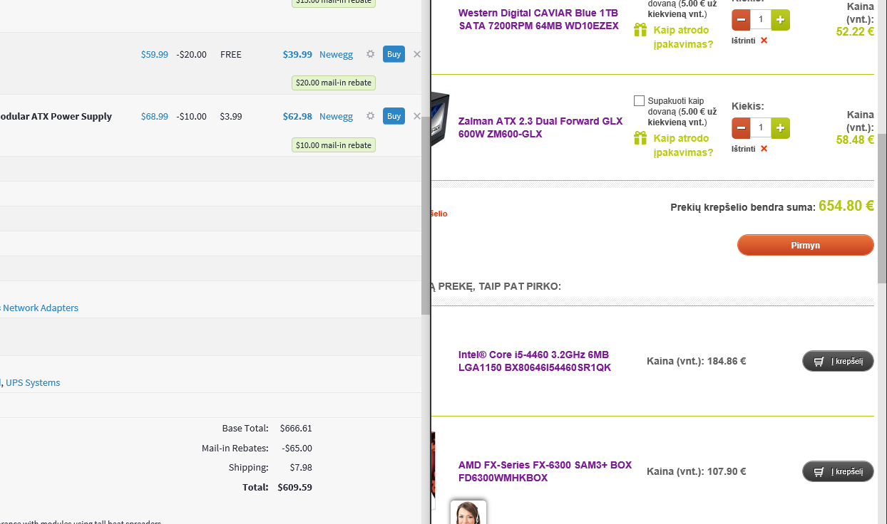Click Buy button for $39.99 item

pyautogui.click(x=394, y=54)
